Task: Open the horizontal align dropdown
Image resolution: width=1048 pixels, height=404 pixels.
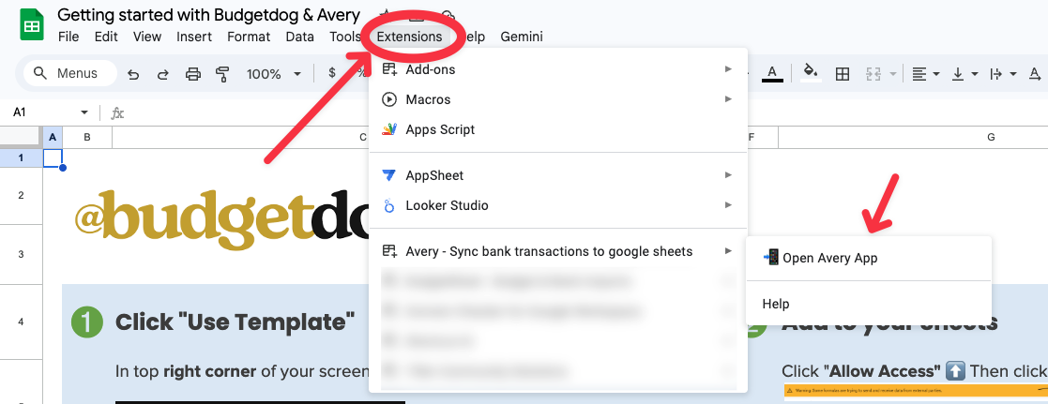Action: pyautogui.click(x=925, y=74)
